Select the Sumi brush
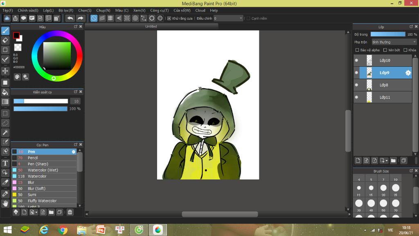 coord(44,195)
